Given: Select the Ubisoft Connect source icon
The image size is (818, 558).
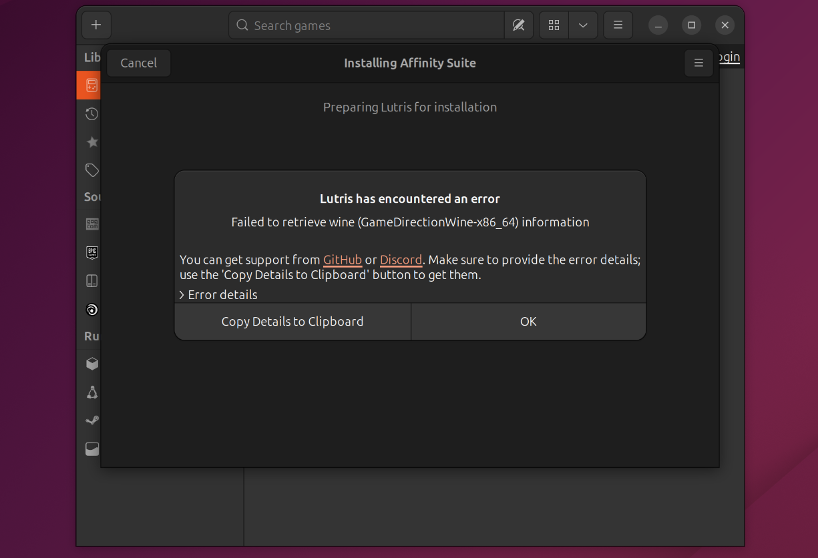Looking at the screenshot, I should [x=92, y=309].
